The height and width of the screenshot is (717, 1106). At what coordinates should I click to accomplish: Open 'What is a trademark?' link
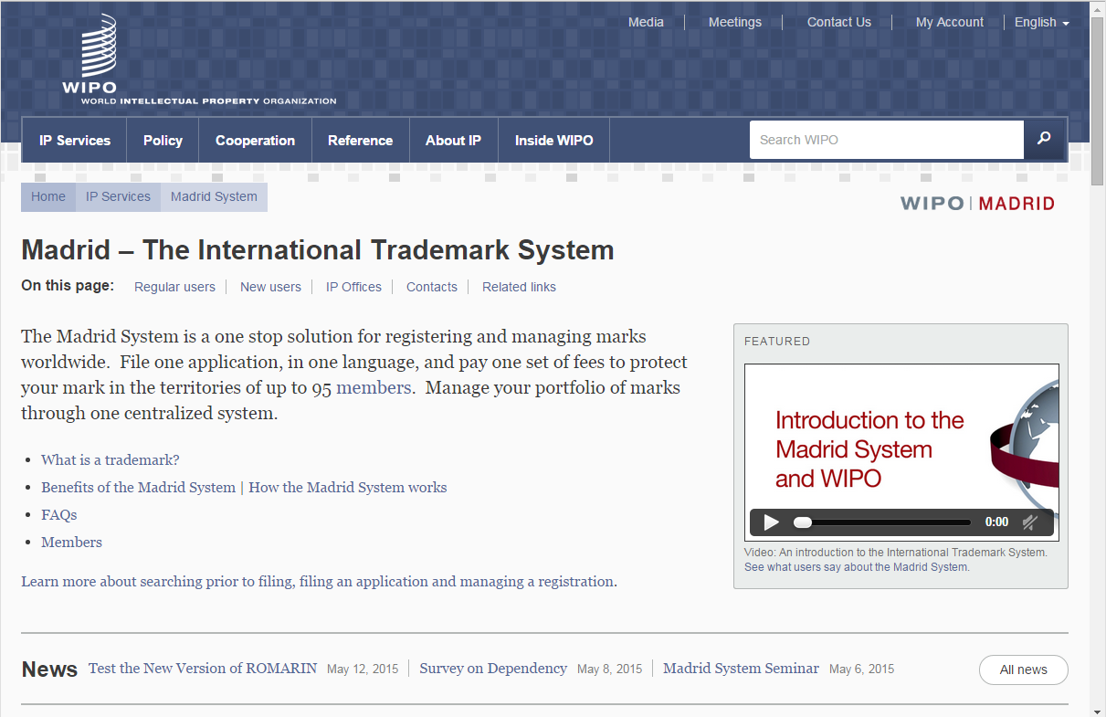coord(111,459)
